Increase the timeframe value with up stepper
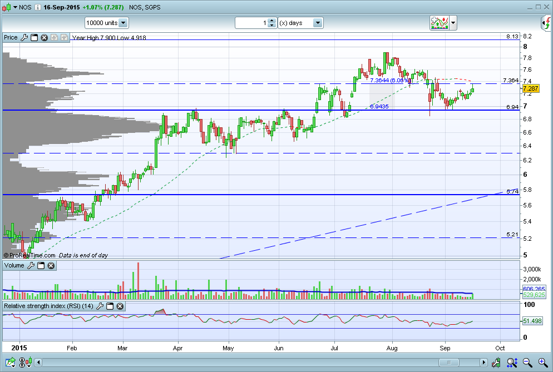This screenshot has height=372, width=553. (x=271, y=21)
